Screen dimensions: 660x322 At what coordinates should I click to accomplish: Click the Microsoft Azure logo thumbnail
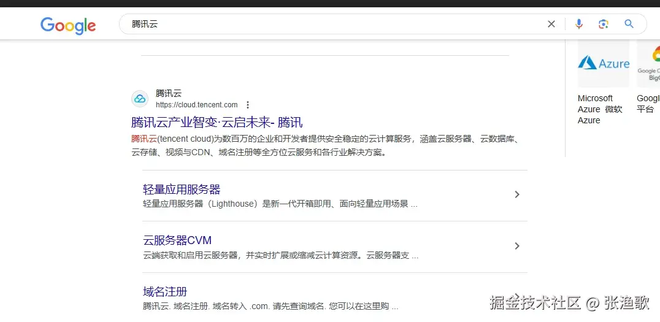[604, 64]
